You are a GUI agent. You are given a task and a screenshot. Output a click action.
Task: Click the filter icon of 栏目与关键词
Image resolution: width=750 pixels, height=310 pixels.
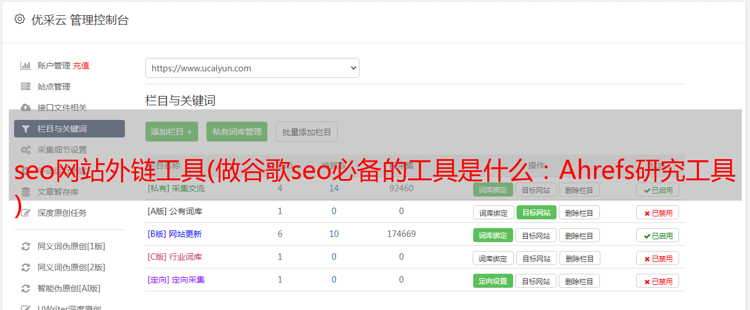point(25,129)
